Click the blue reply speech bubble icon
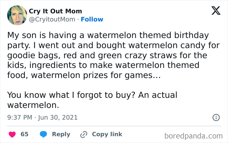The height and width of the screenshot is (143, 228). pyautogui.click(x=44, y=134)
